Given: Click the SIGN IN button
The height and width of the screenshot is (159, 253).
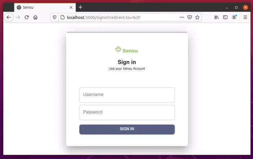Looking at the screenshot, I should click(127, 129).
